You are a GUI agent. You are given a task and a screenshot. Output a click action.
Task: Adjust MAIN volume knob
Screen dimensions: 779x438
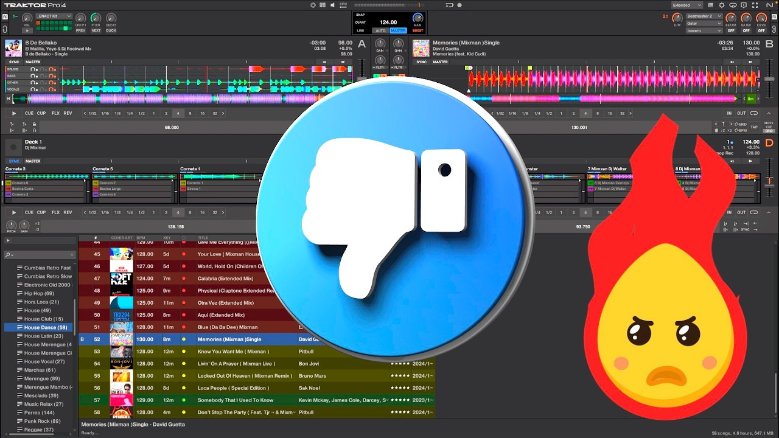click(x=417, y=18)
